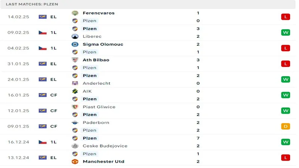The image size is (299, 168).
Task: Click the Piast Gliwice club crest
Action: click(75, 107)
